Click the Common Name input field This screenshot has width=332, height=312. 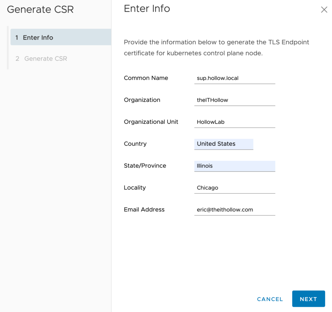coord(234,78)
